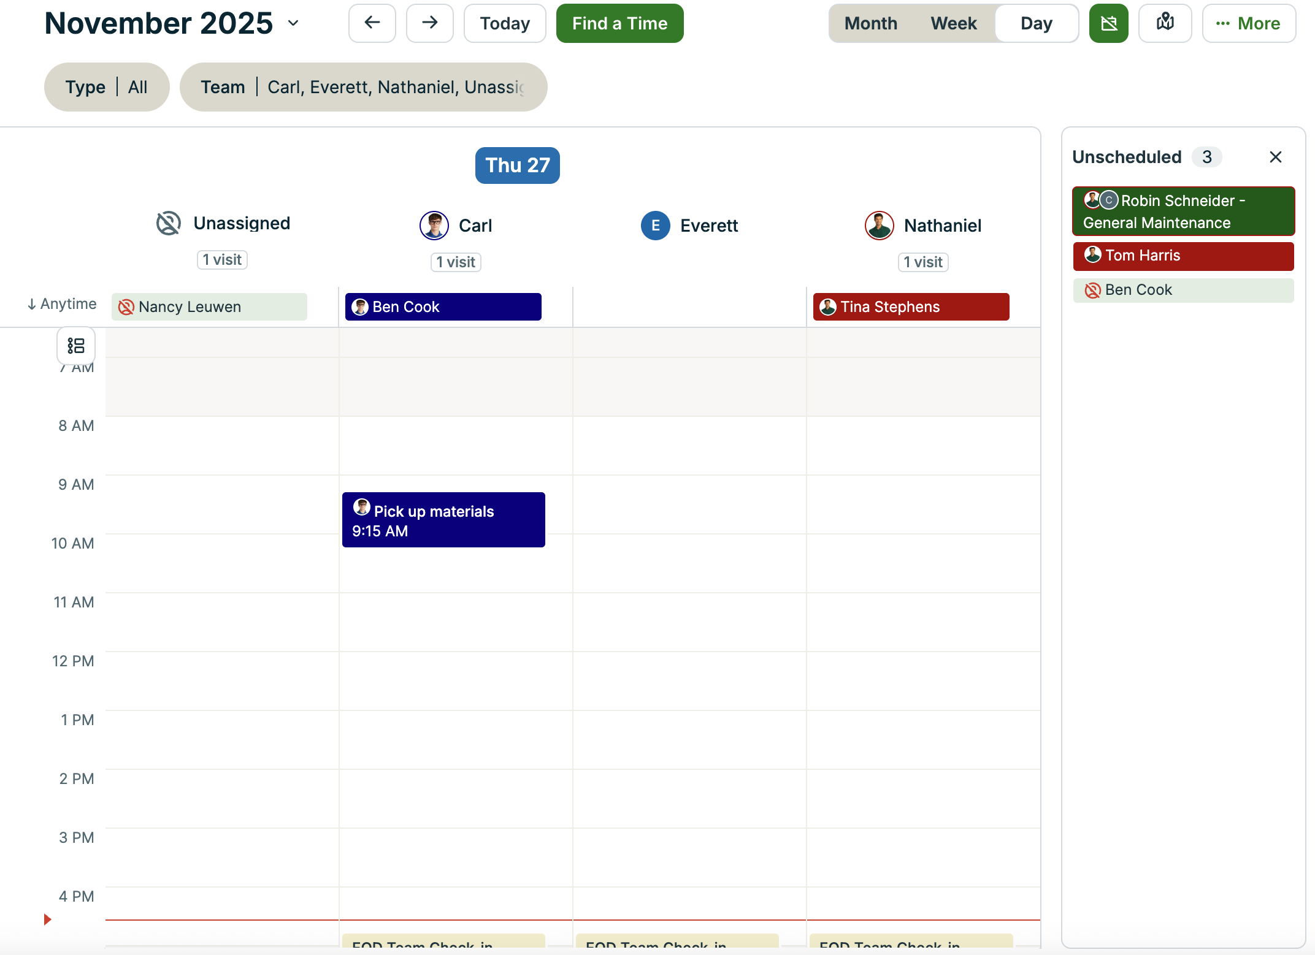Screen dimensions: 1315x955
Task: Toggle the green unscheduled-visits panel icon
Action: (1108, 23)
